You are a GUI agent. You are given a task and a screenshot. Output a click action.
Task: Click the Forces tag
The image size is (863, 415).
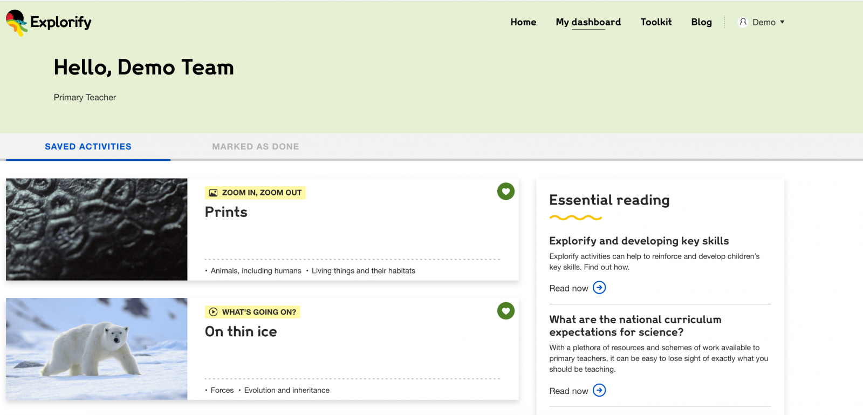[222, 390]
